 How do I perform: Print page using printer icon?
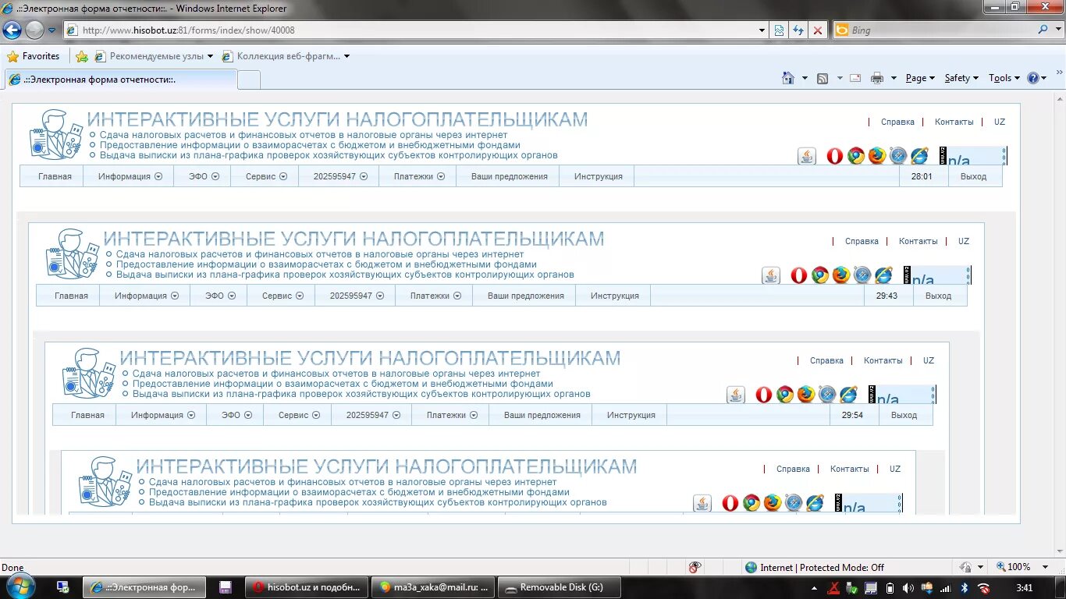877,78
